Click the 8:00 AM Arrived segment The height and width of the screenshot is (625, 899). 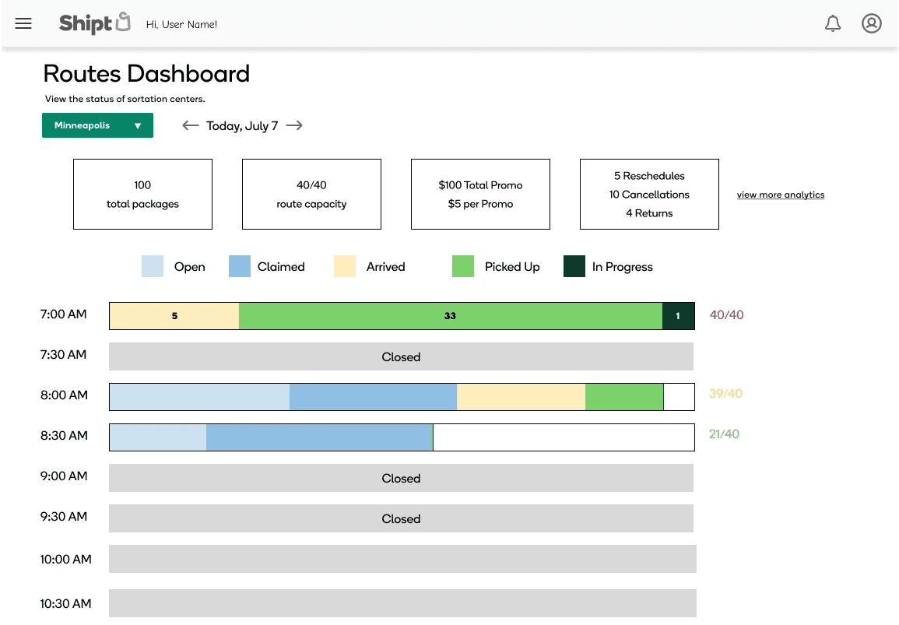tap(521, 397)
